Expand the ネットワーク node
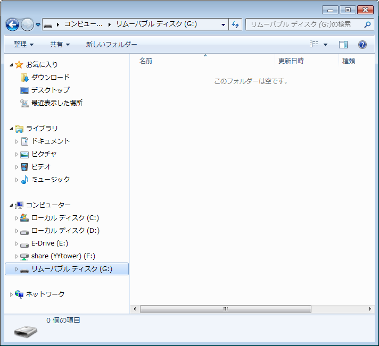The width and height of the screenshot is (379, 346). [x=11, y=294]
